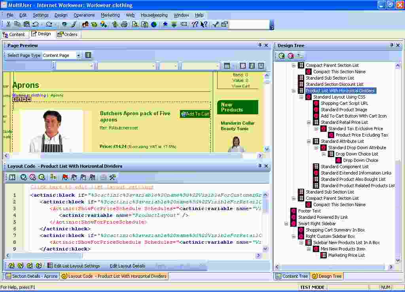
Task: Click the Edit List Layout Settings button
Action: coord(74,266)
